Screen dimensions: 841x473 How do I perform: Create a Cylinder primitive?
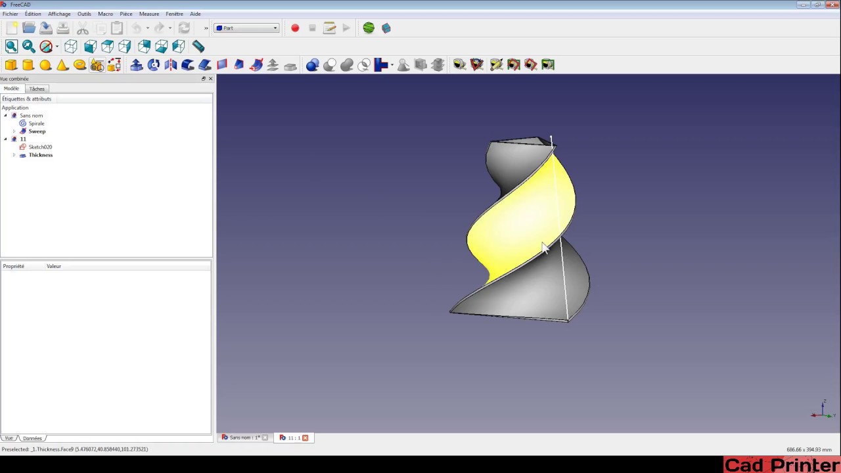point(28,64)
